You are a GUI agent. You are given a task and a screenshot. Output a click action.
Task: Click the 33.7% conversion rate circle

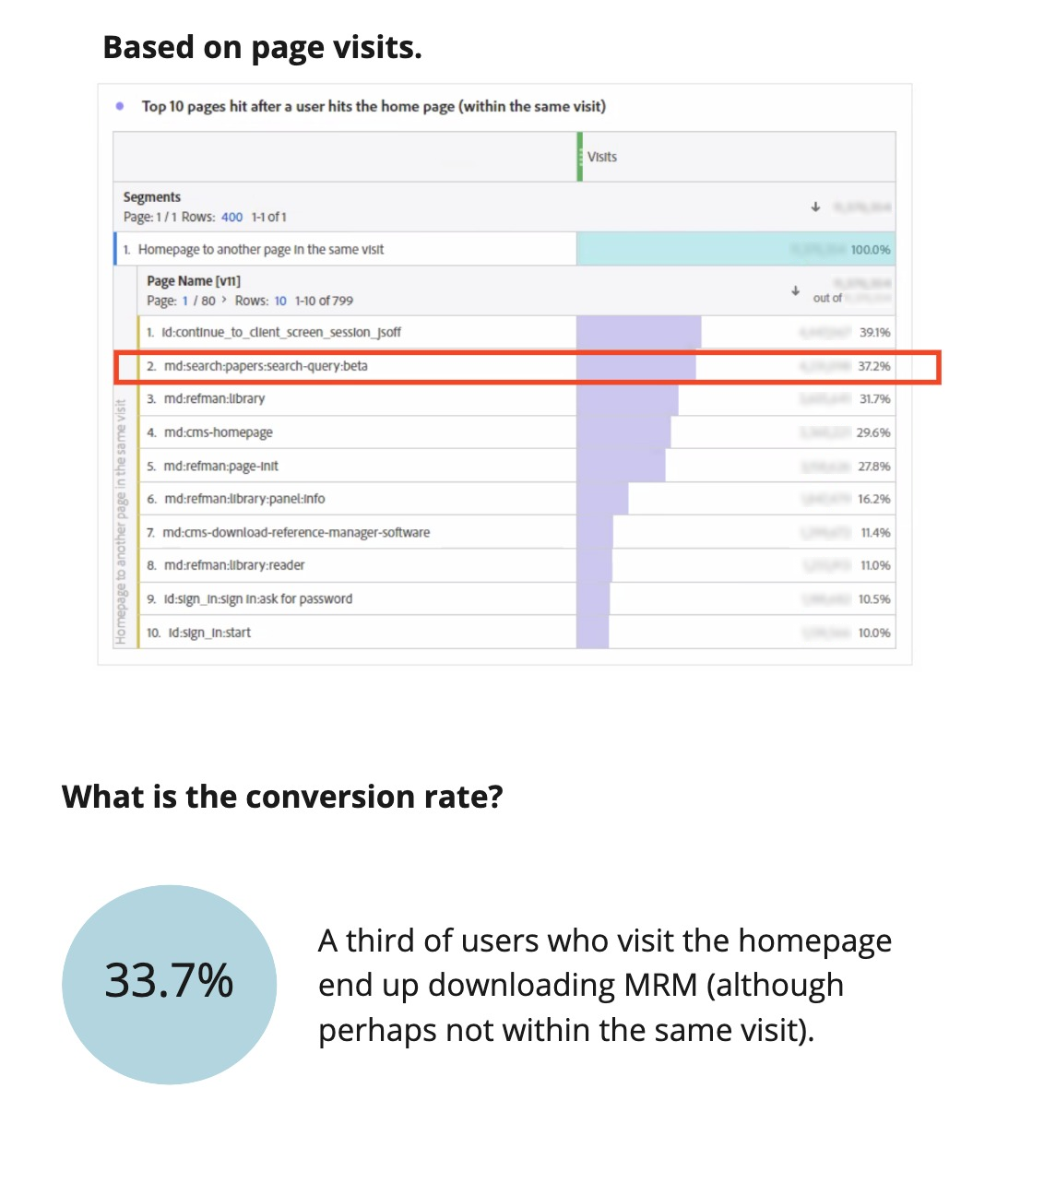pos(170,983)
